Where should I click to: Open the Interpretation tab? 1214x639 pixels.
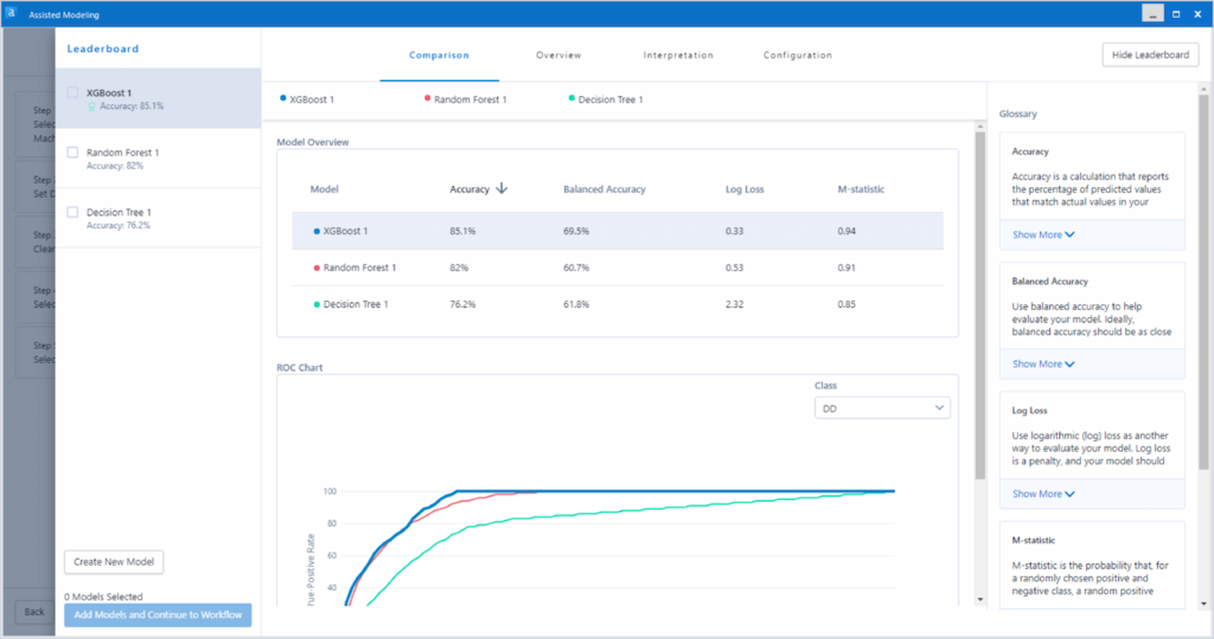[x=678, y=55]
